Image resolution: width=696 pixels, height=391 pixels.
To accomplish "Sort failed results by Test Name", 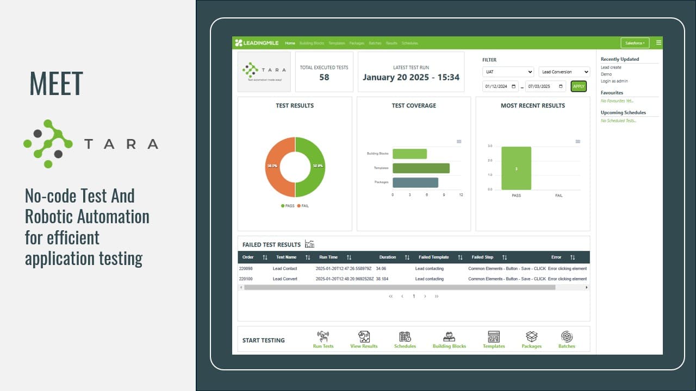I will 308,257.
